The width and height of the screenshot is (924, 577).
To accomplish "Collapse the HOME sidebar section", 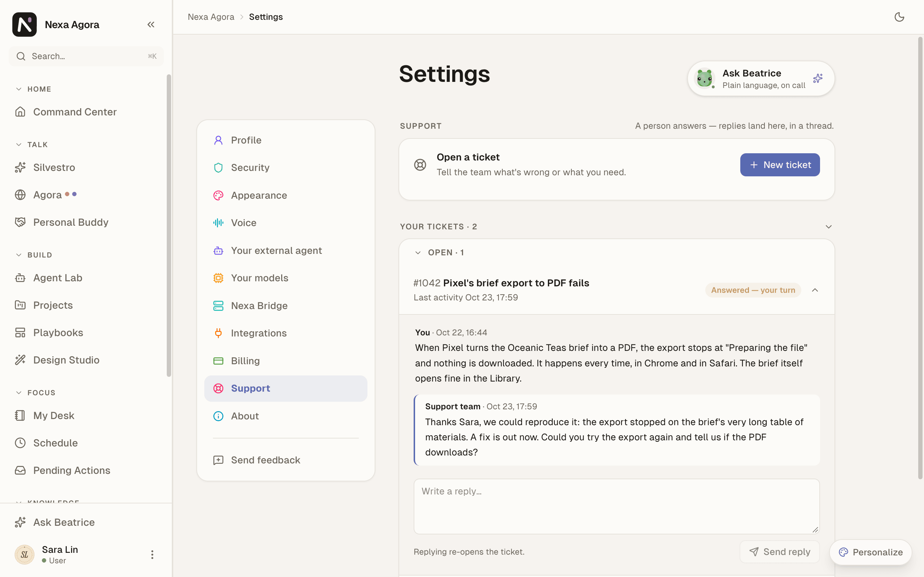I will pyautogui.click(x=19, y=89).
